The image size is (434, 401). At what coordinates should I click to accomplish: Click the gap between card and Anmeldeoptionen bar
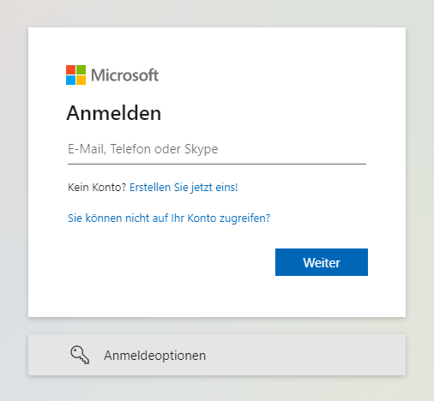[217, 326]
